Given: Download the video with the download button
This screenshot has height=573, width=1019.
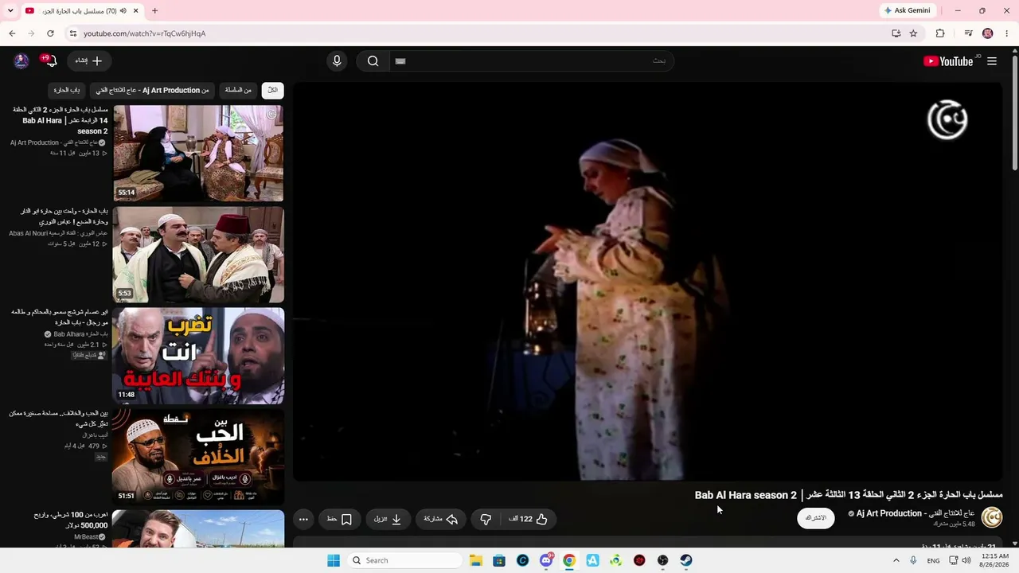Looking at the screenshot, I should (x=388, y=519).
